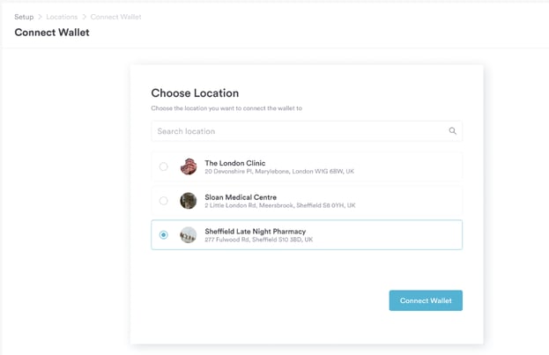Click the Connect Wallet breadcrumb item
Screen dimensions: 549x355
click(115, 17)
